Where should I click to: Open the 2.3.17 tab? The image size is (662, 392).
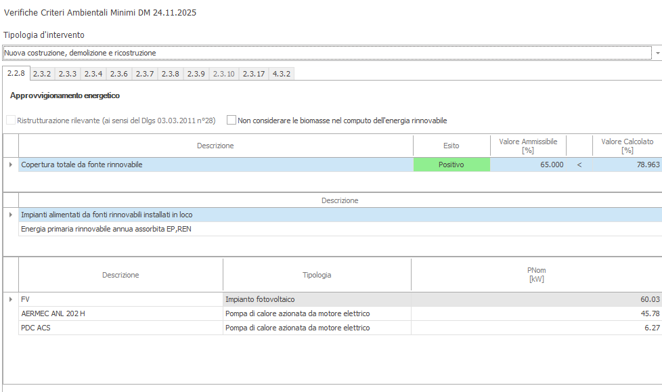coord(254,74)
